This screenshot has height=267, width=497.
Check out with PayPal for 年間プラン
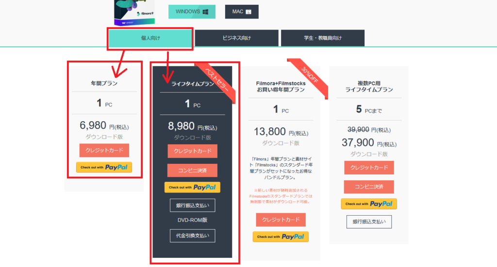[x=104, y=167]
